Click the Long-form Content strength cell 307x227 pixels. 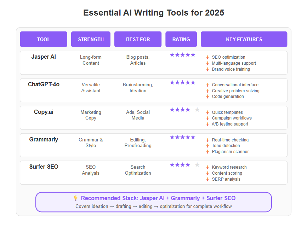[x=91, y=60]
